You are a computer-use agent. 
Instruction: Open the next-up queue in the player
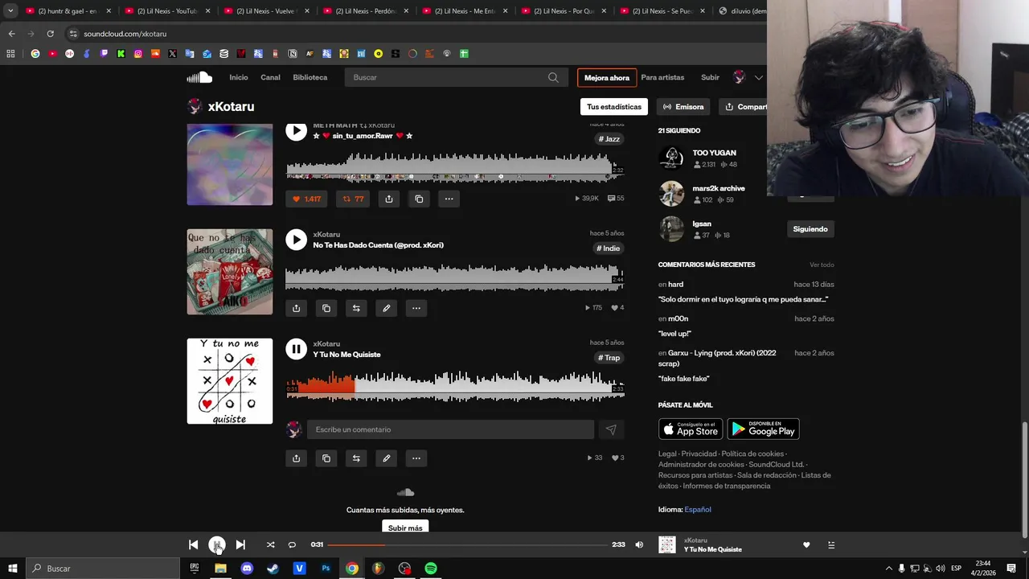831,545
